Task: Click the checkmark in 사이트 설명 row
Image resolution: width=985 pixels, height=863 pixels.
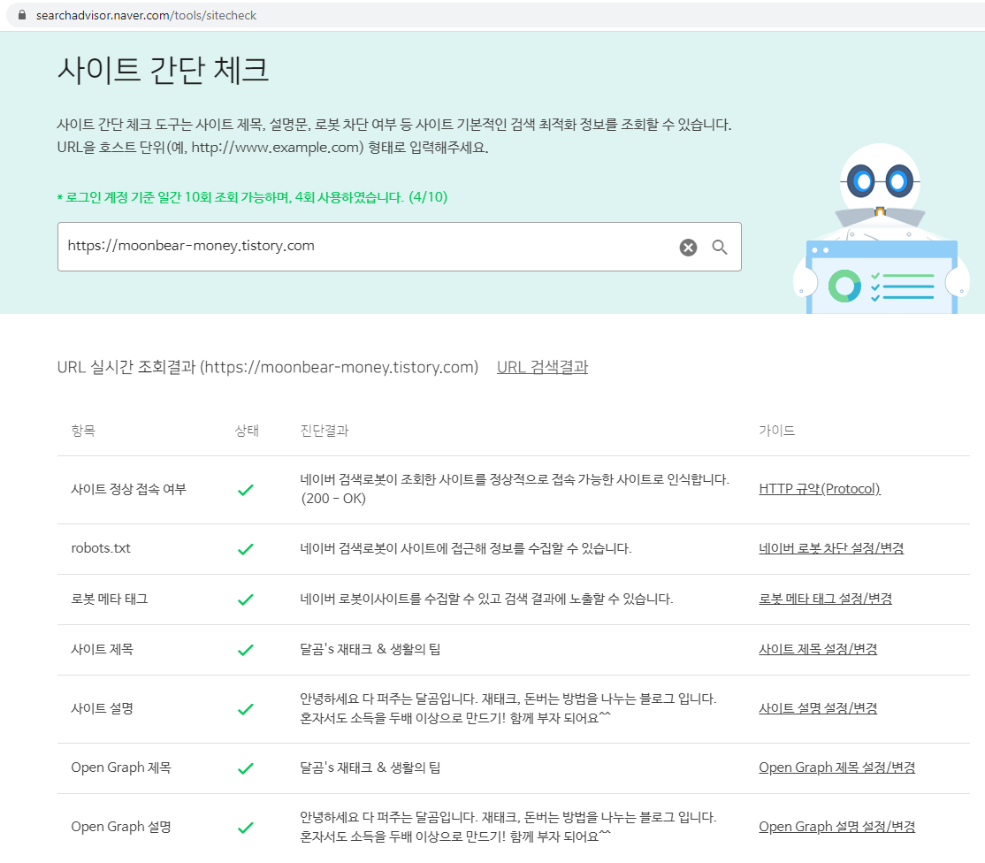Action: click(x=246, y=709)
